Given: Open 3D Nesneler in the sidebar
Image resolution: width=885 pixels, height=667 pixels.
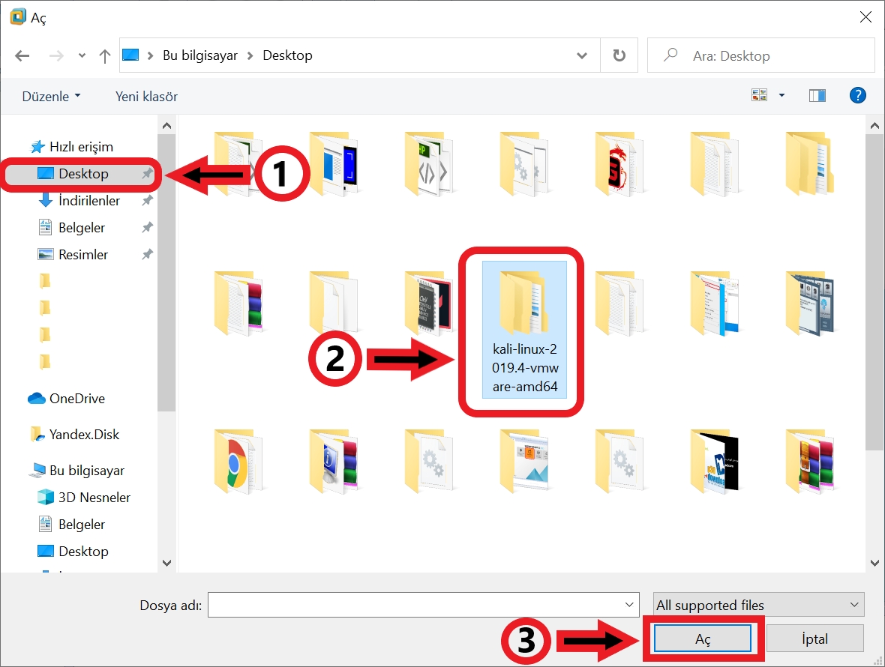Looking at the screenshot, I should tap(84, 498).
